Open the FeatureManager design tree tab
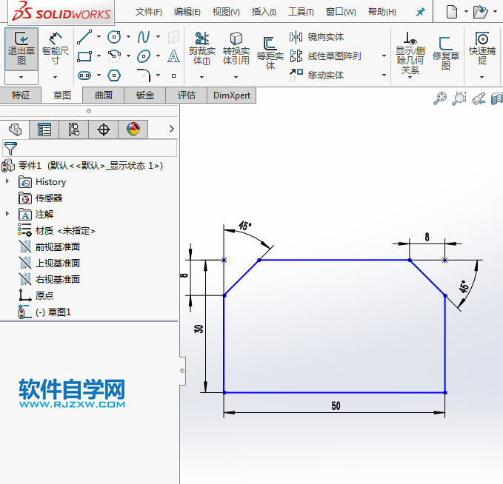The width and height of the screenshot is (503, 484). tap(15, 130)
